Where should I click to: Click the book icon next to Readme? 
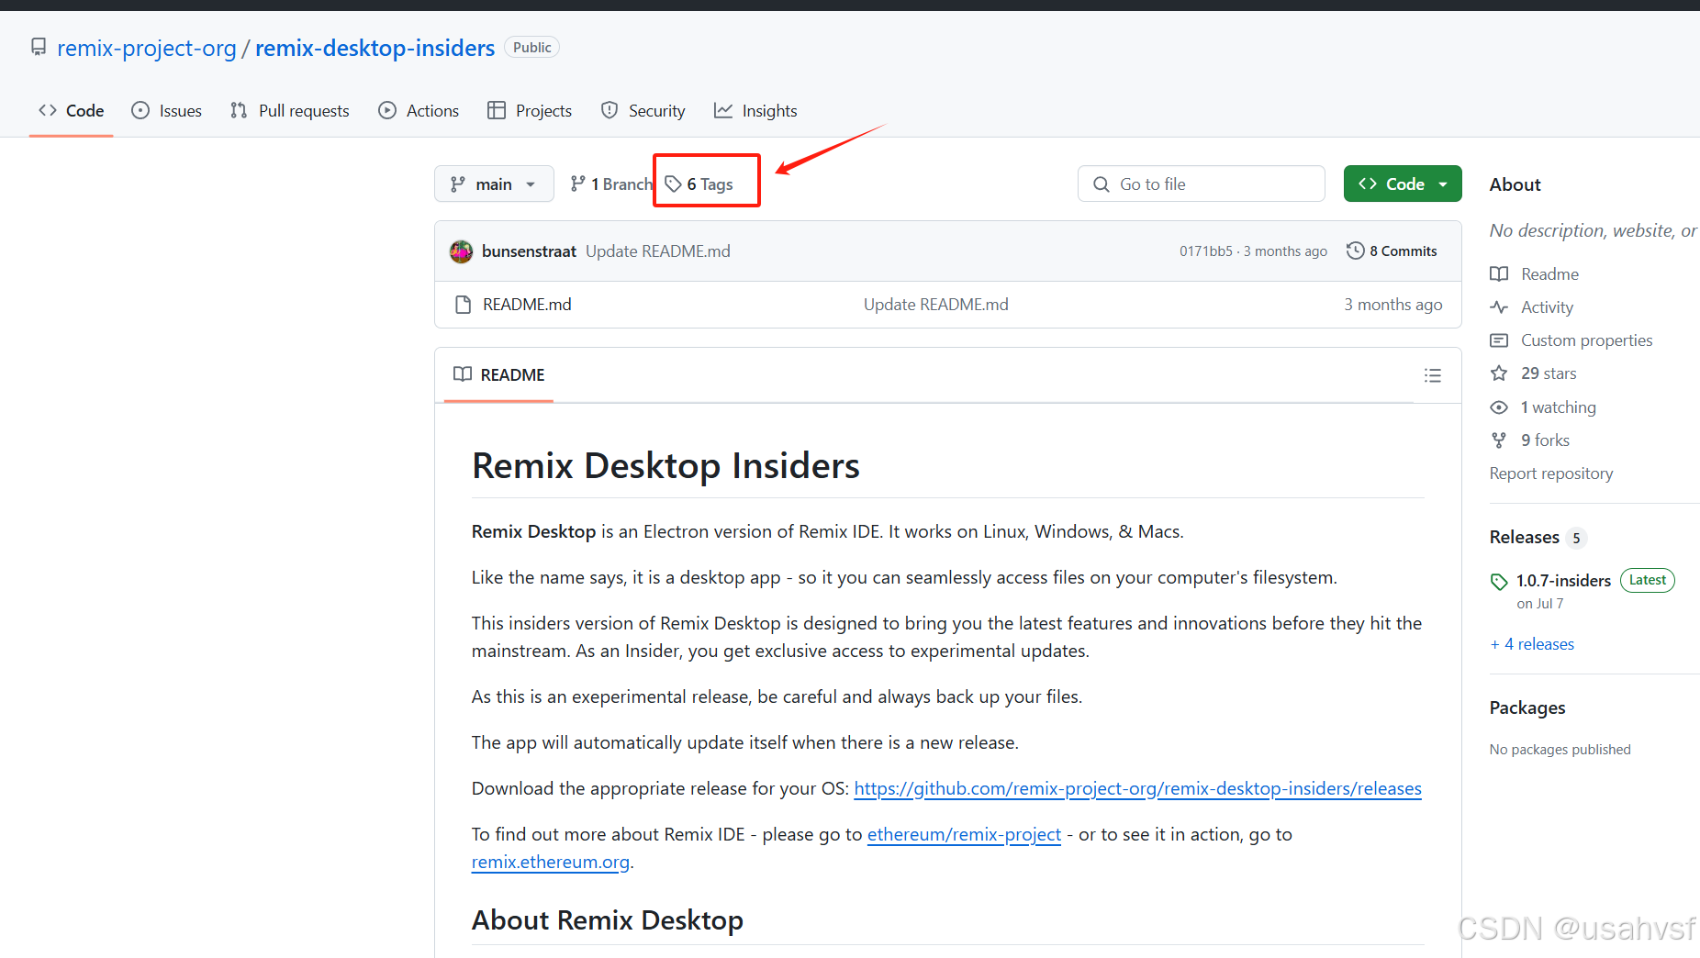(x=1499, y=273)
